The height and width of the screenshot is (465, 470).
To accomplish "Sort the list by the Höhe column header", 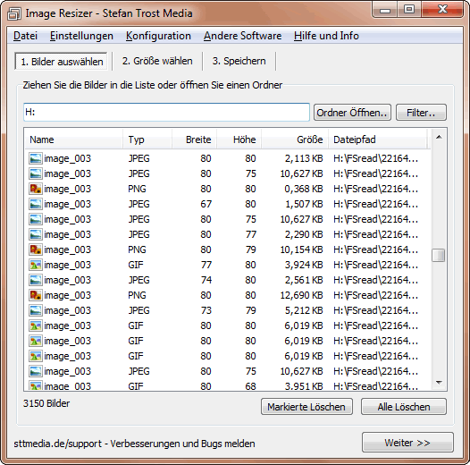I will (239, 139).
